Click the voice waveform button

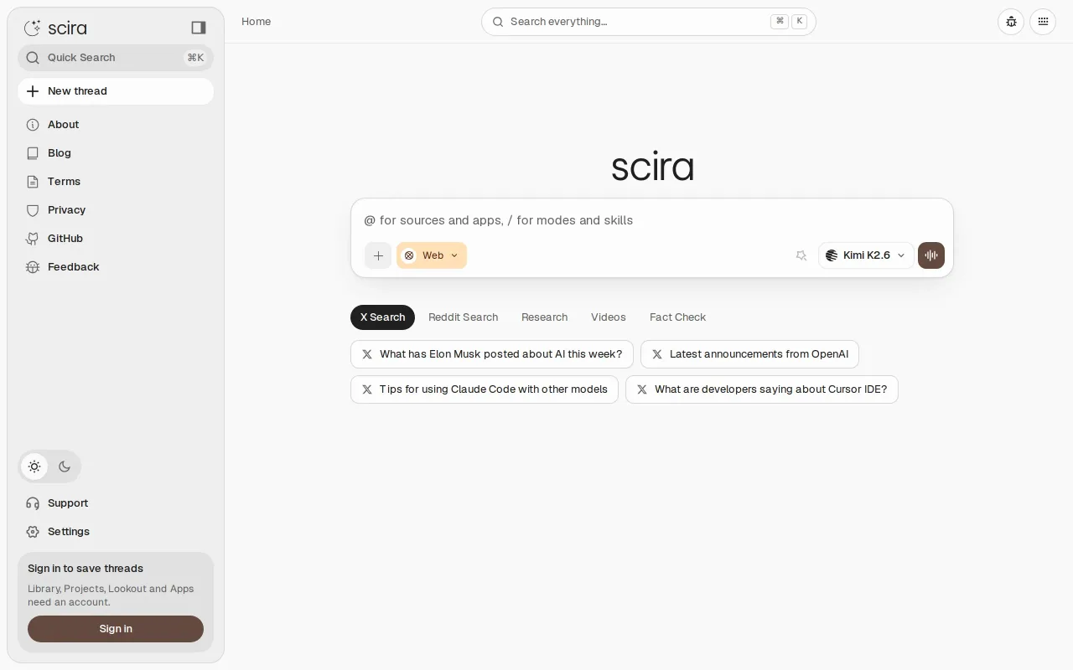click(x=931, y=255)
